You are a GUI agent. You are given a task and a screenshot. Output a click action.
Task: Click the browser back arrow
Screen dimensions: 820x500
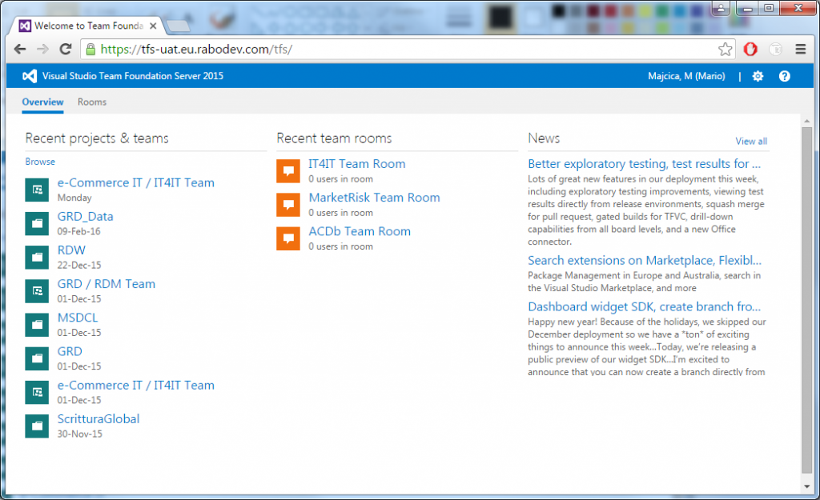pyautogui.click(x=20, y=49)
